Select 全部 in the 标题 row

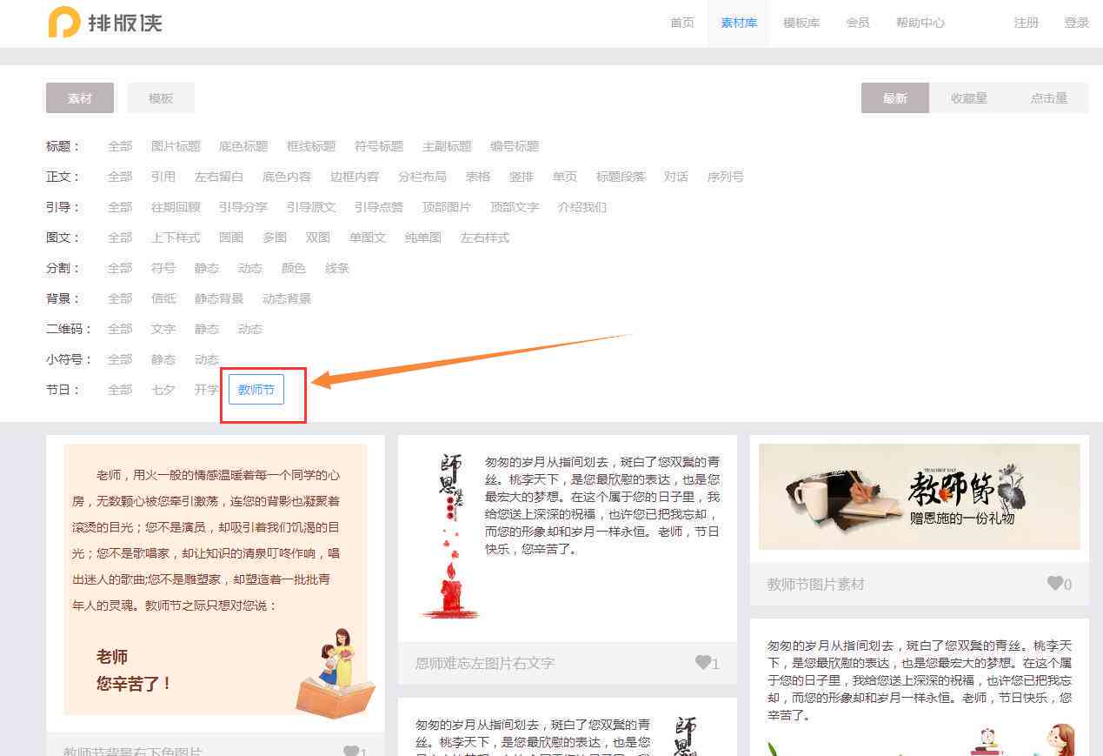tap(120, 146)
